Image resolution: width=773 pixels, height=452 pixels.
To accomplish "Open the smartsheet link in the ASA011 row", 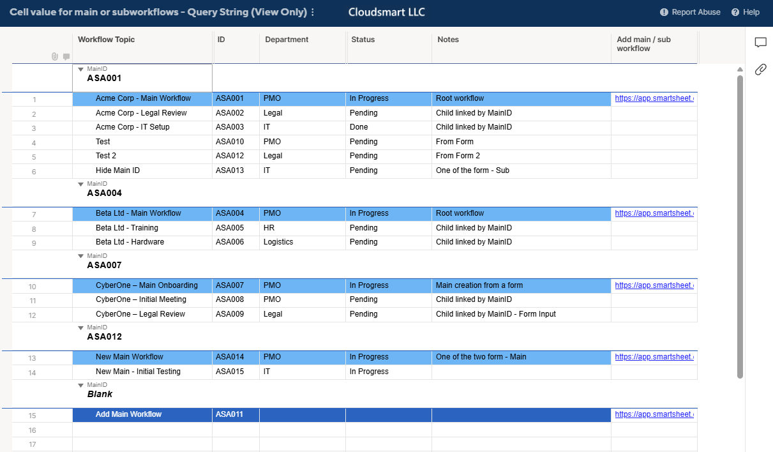I will [x=654, y=414].
